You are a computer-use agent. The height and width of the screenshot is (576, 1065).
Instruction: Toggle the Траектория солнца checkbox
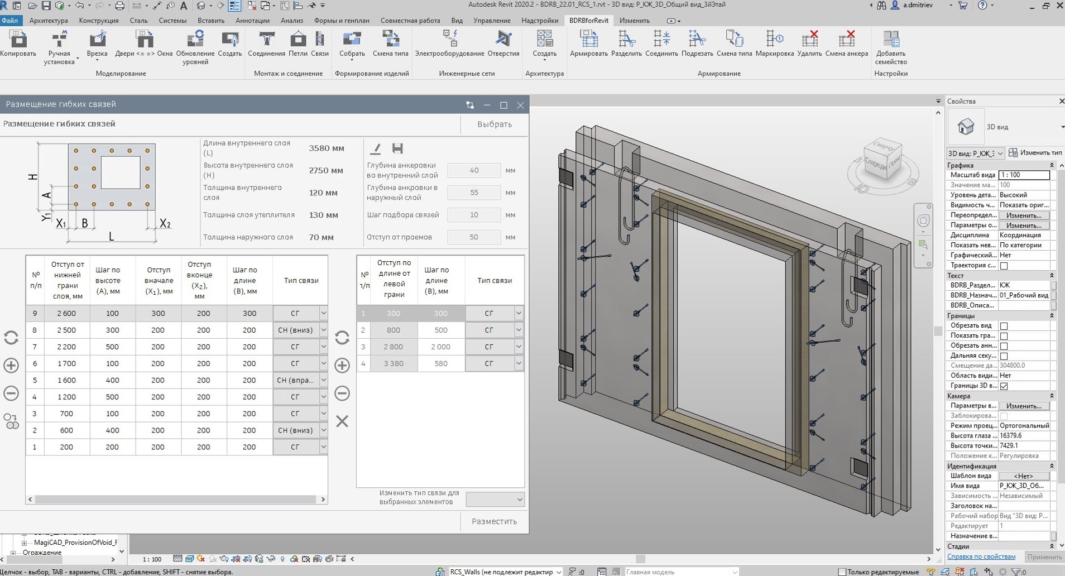[x=1004, y=266]
